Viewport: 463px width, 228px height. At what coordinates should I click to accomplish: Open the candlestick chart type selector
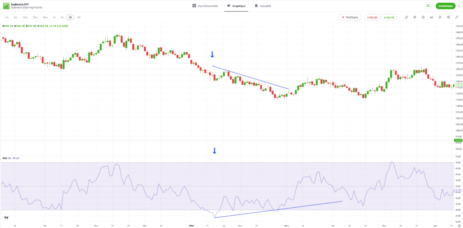click(415, 18)
